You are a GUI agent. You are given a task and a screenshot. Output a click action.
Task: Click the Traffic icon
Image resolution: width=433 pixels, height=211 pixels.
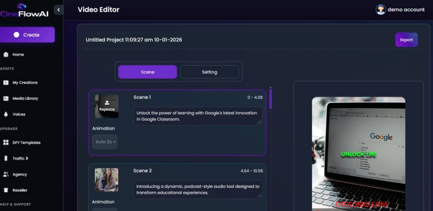6,158
